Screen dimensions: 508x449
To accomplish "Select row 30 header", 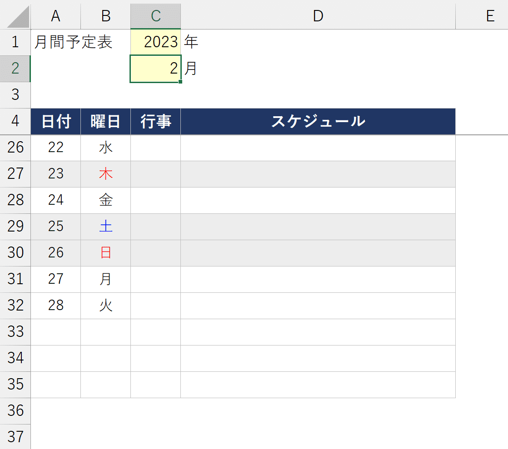I will click(x=15, y=253).
